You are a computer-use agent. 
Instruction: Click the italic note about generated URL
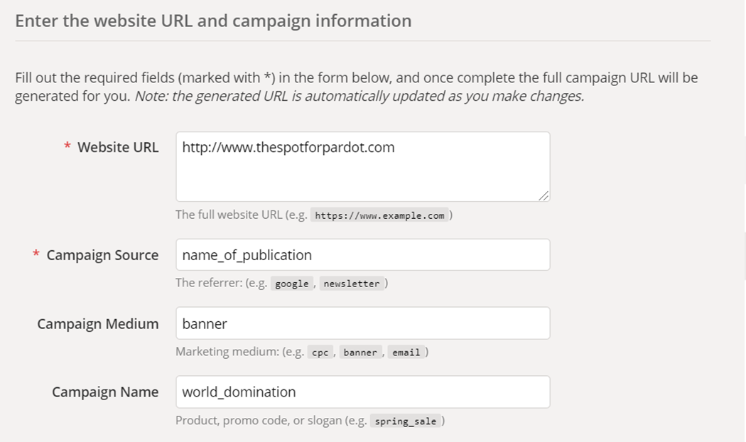(360, 96)
